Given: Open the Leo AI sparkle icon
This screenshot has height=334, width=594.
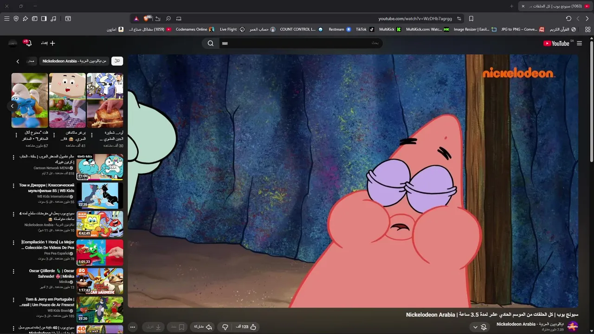Looking at the screenshot, I should tap(25, 19).
